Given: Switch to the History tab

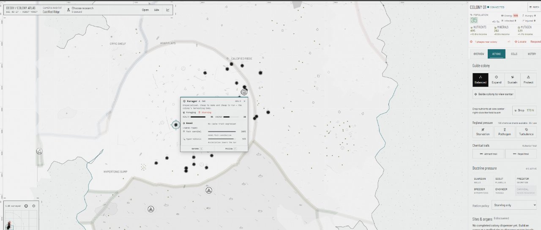Looking at the screenshot, I should point(532,54).
